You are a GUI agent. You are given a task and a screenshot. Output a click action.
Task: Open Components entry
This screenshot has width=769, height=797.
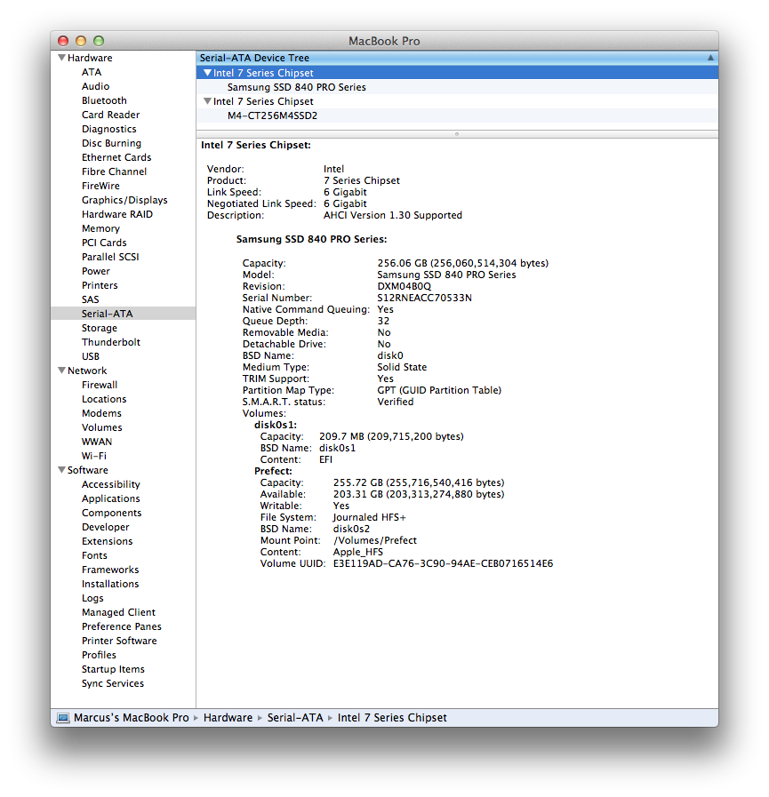111,514
